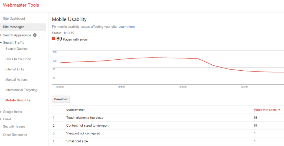Click the Webmaster Tools logo text
Image resolution: width=284 pixels, height=146 pixels.
21,5
